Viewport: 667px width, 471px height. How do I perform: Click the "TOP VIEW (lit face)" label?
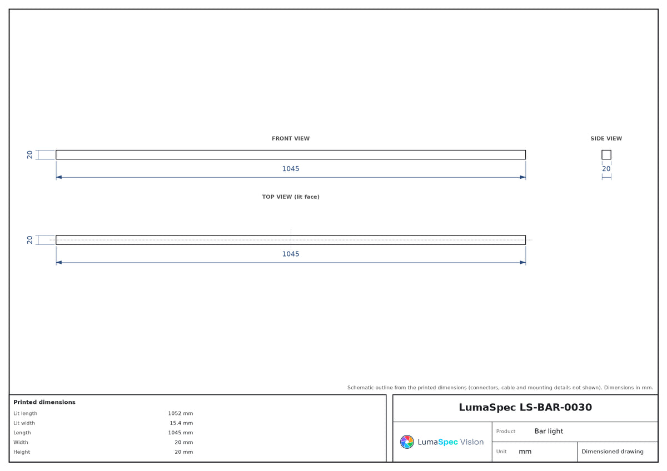point(291,197)
